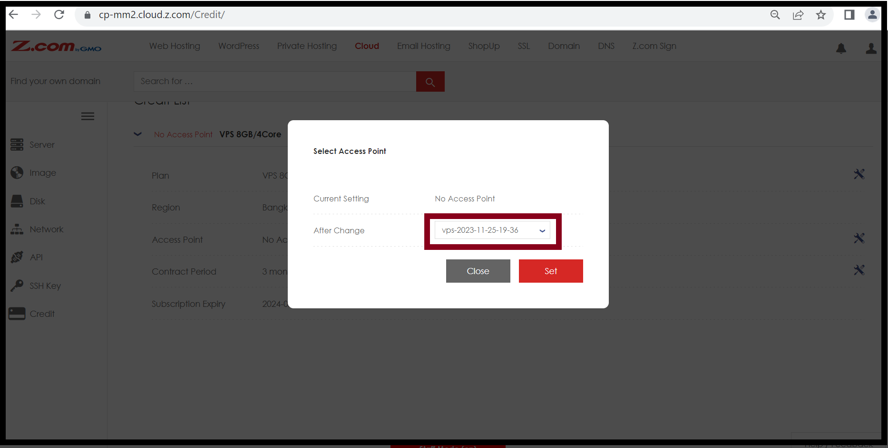Open the Network panel from sidebar
The height and width of the screenshot is (448, 888).
point(17,229)
